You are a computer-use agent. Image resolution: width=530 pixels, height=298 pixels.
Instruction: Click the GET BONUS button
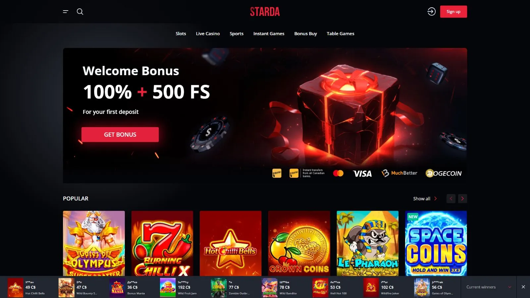coord(120,134)
